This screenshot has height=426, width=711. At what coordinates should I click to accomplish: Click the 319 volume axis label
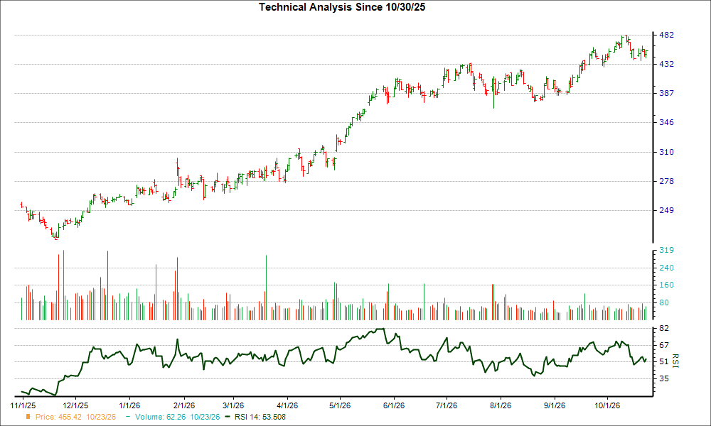pos(666,250)
